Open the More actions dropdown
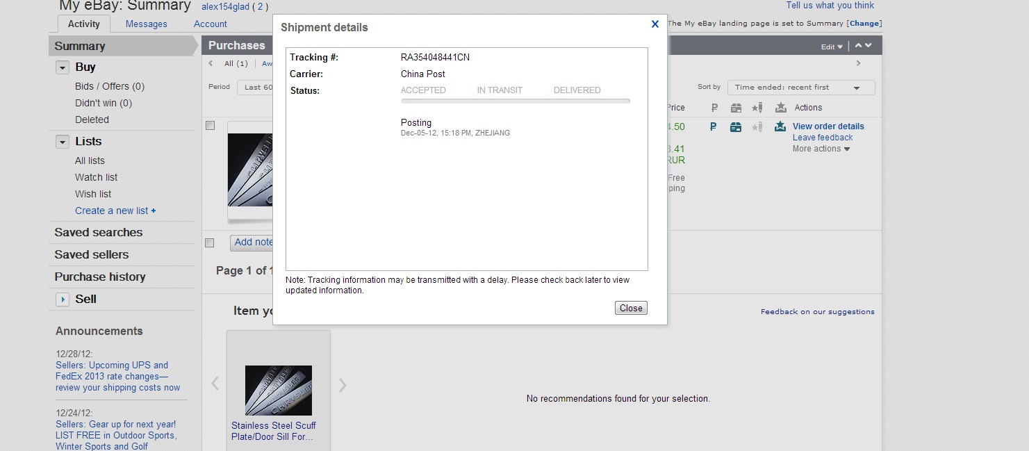 coord(821,149)
